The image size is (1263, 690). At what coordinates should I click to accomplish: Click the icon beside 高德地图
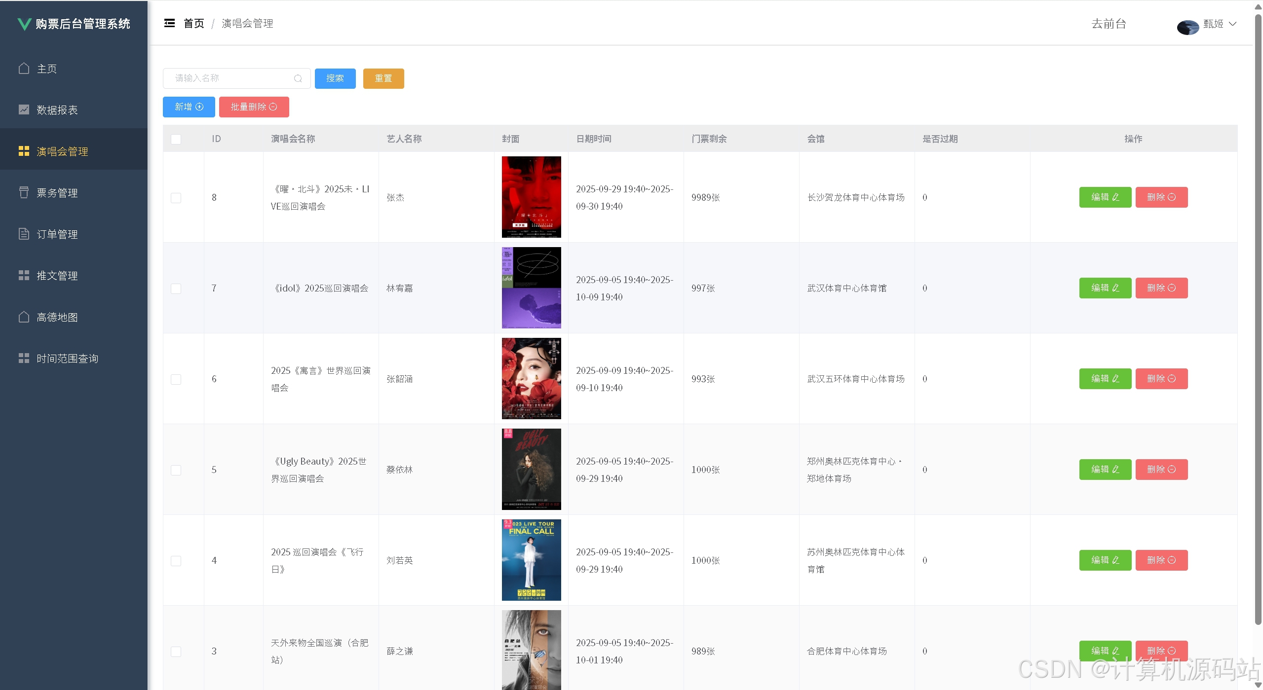pos(24,317)
